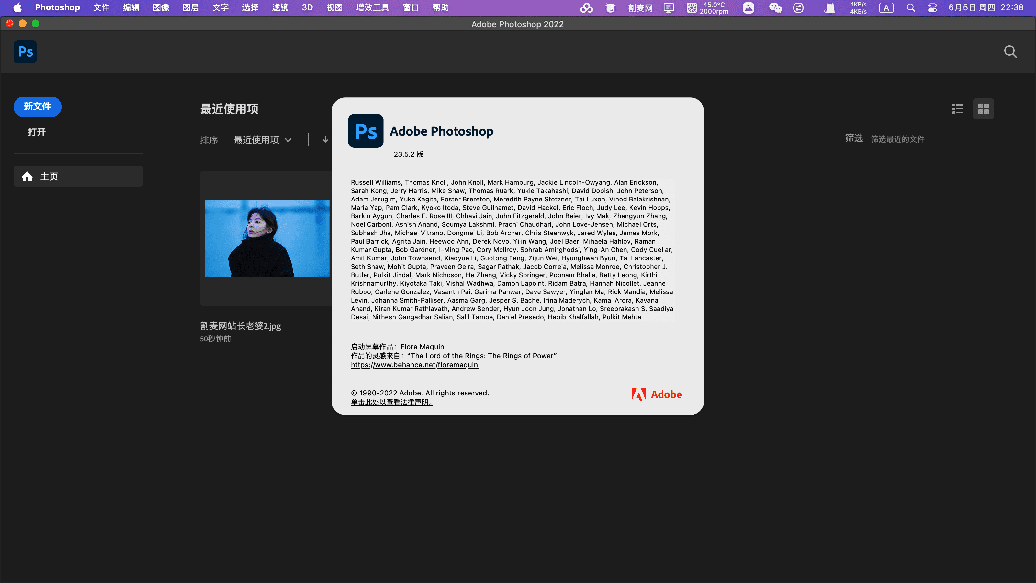Open the 图像 menu

tap(161, 8)
